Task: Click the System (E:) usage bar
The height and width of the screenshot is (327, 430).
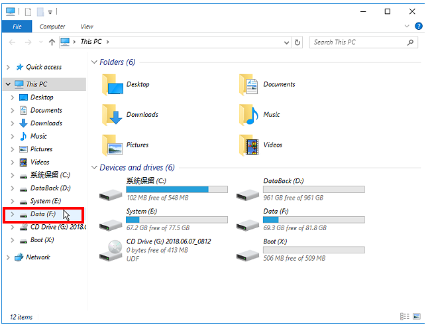Action: (x=177, y=220)
